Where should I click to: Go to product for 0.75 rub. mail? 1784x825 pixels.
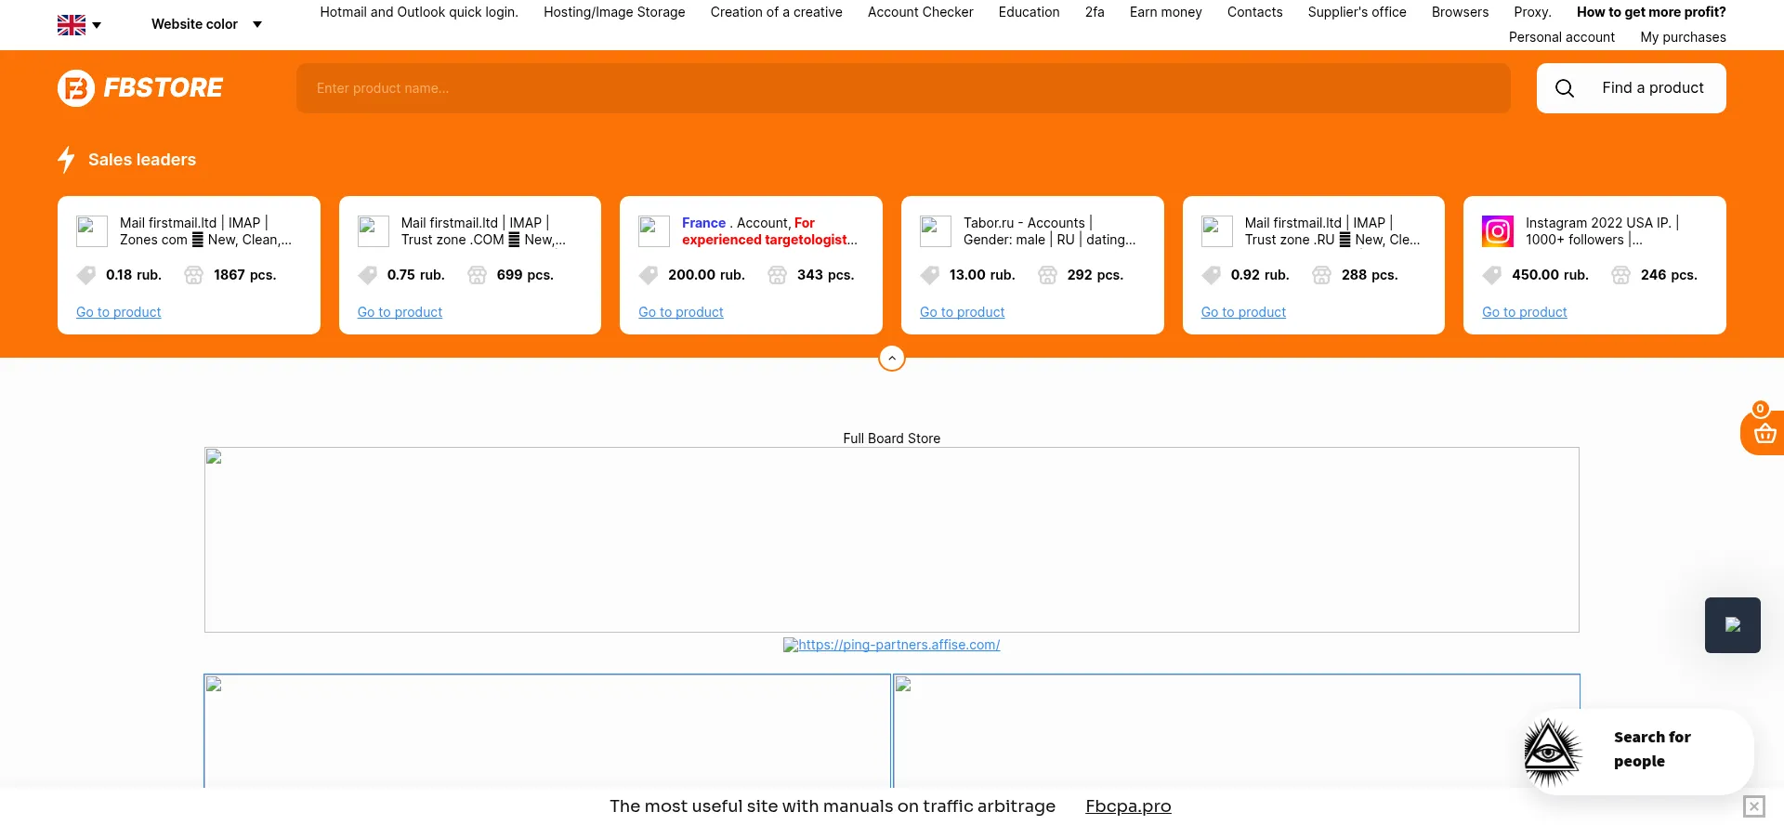point(400,312)
